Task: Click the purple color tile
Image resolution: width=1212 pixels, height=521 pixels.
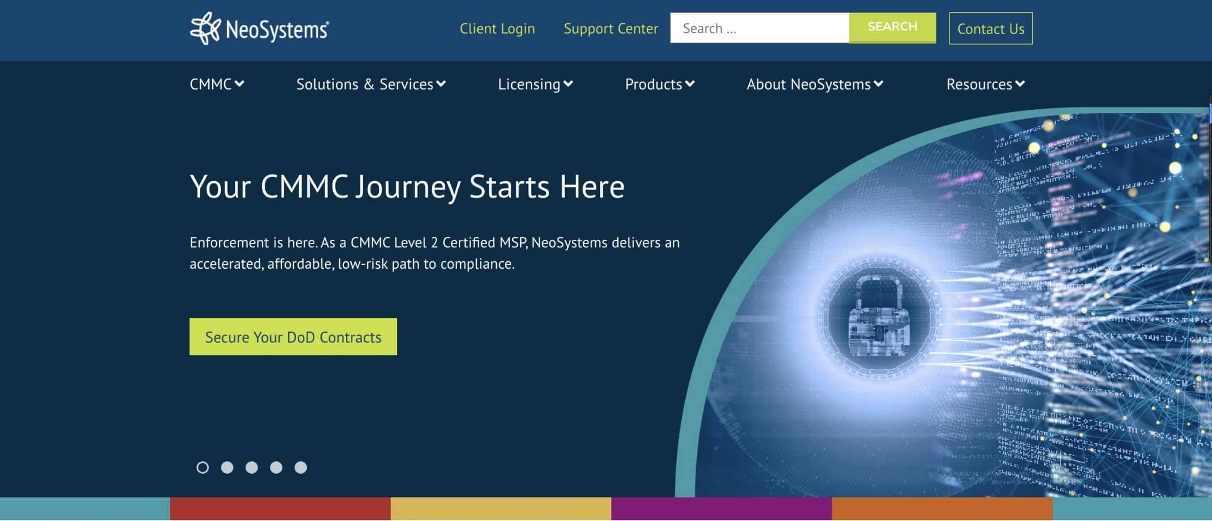Action: tap(722, 509)
